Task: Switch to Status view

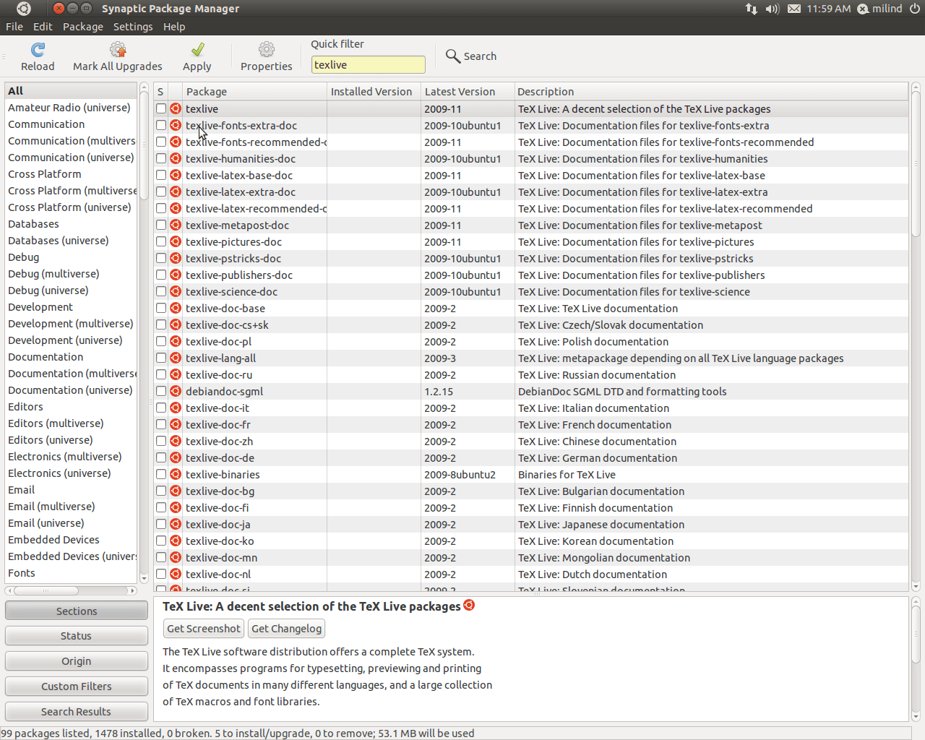Action: [x=77, y=635]
